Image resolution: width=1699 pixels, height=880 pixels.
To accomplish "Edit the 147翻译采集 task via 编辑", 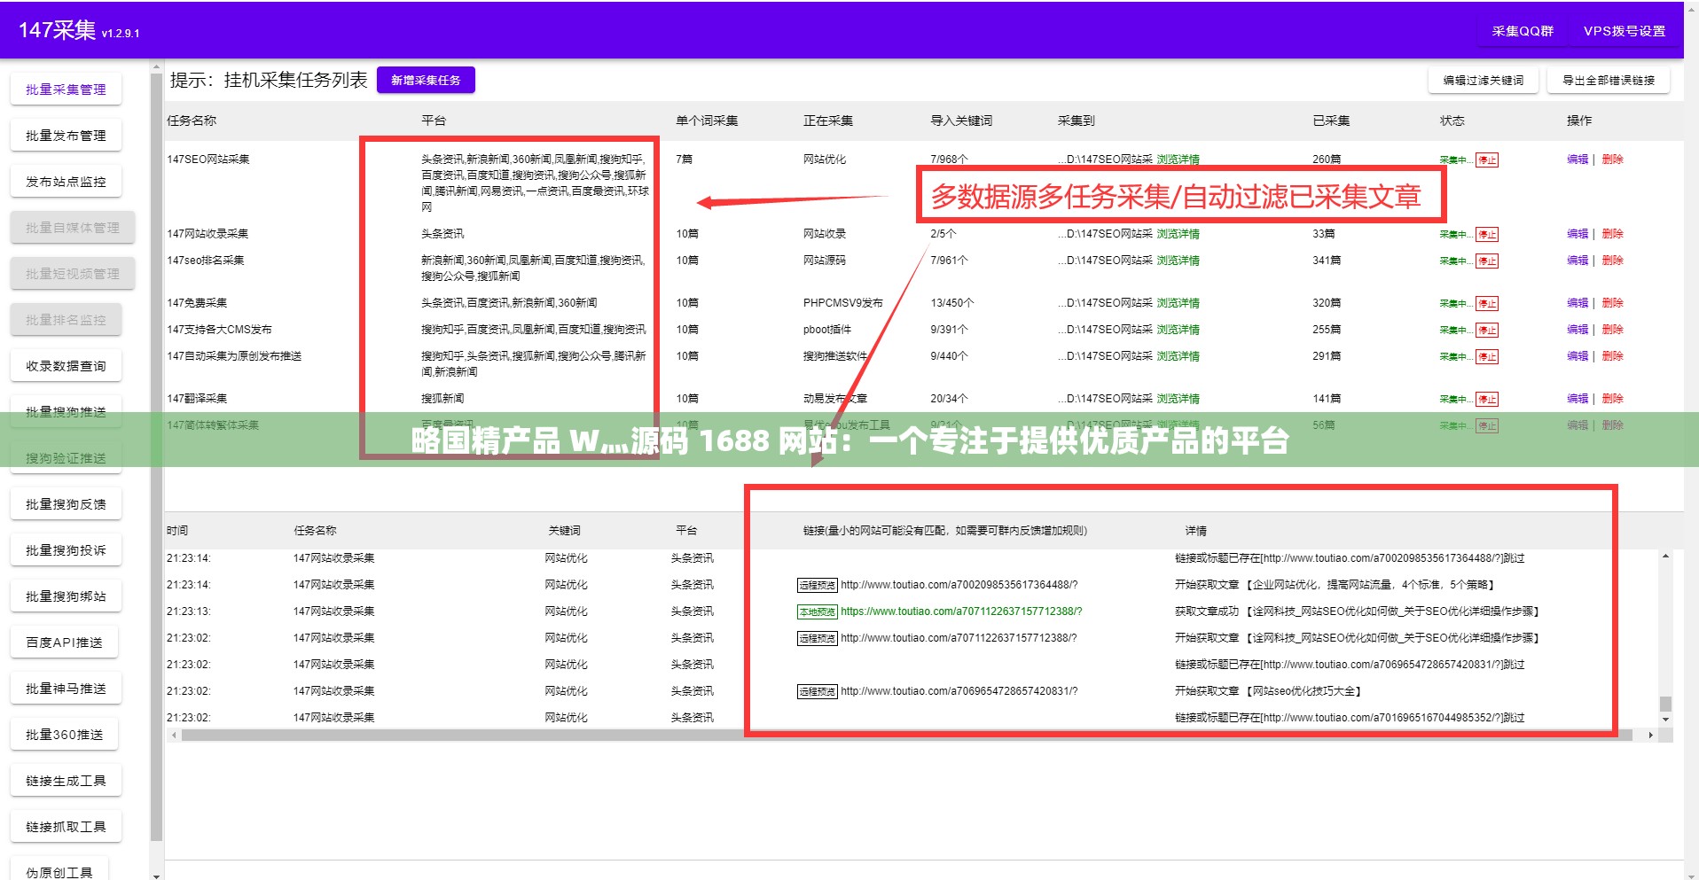I will (1578, 398).
